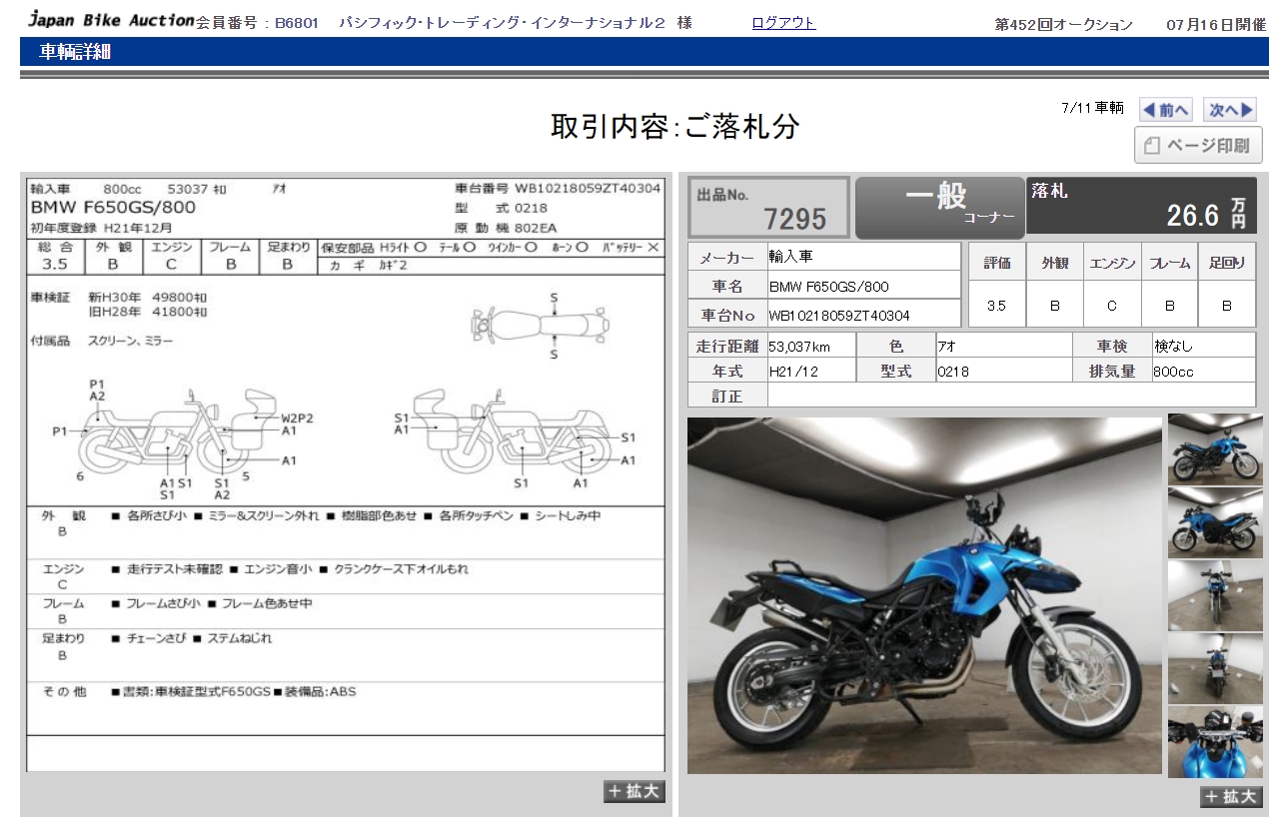The width and height of the screenshot is (1278, 827).
Task: Click the member number B6801
Action: pyautogui.click(x=297, y=23)
